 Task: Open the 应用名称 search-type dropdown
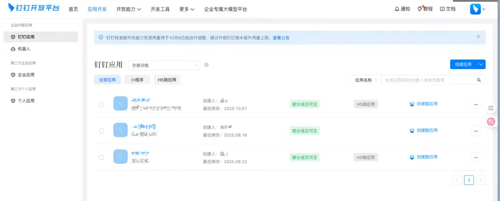pyautogui.click(x=366, y=80)
